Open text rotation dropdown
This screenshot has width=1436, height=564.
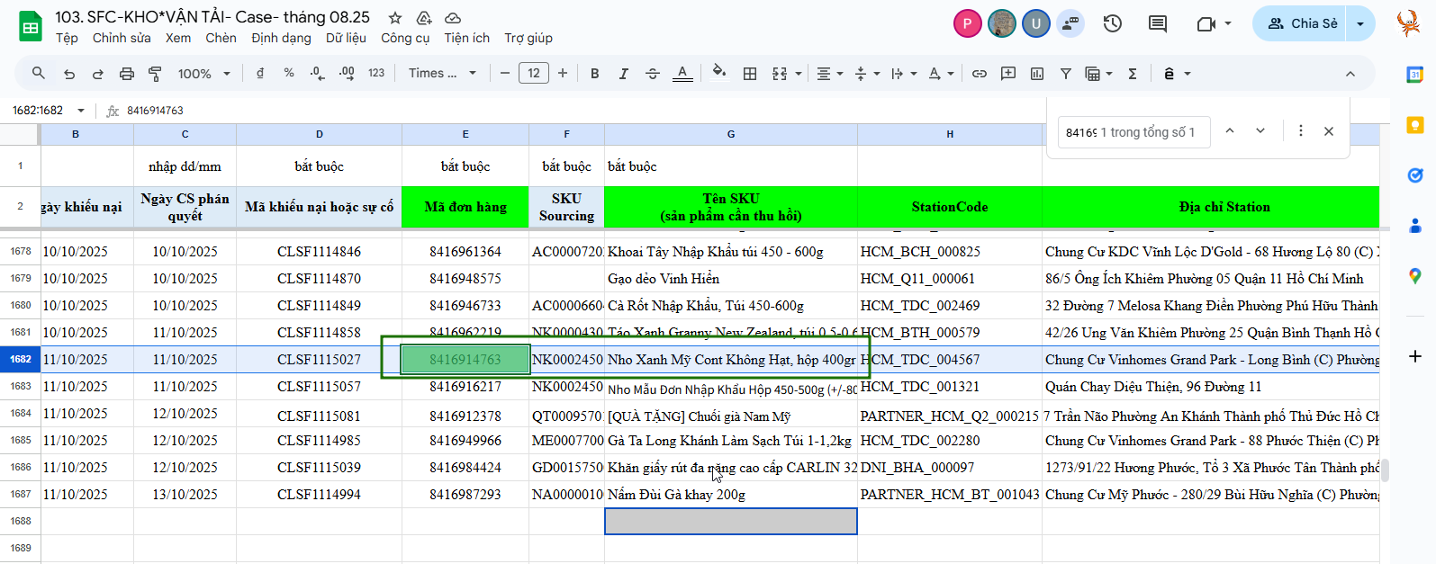[x=941, y=74]
